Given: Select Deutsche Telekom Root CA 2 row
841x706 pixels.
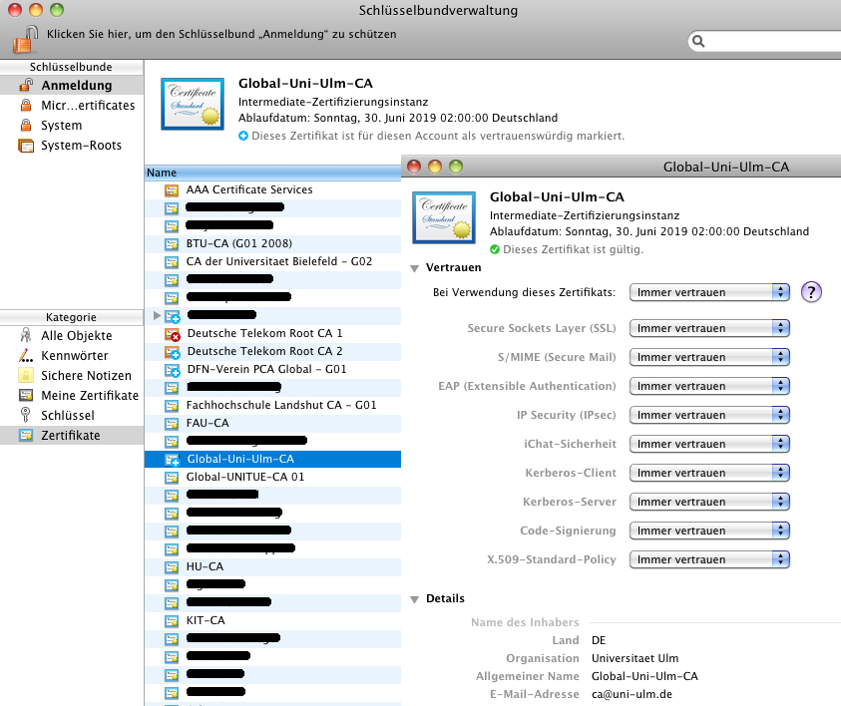Looking at the screenshot, I should point(272,352).
